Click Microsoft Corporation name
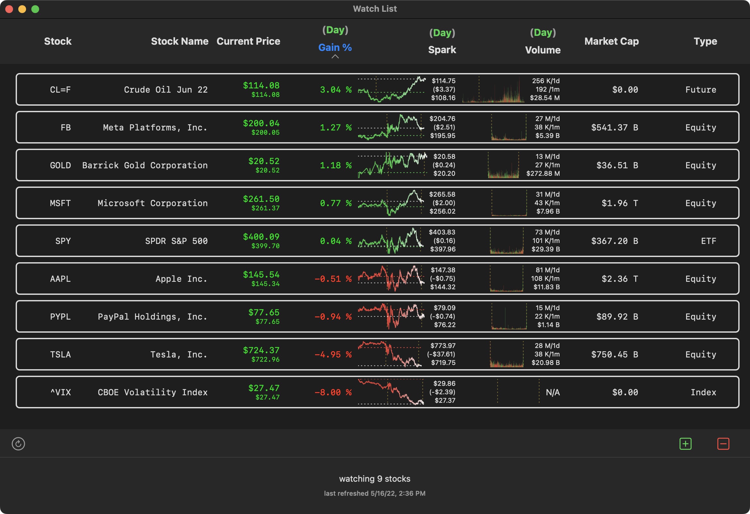This screenshot has width=750, height=514. [x=153, y=203]
